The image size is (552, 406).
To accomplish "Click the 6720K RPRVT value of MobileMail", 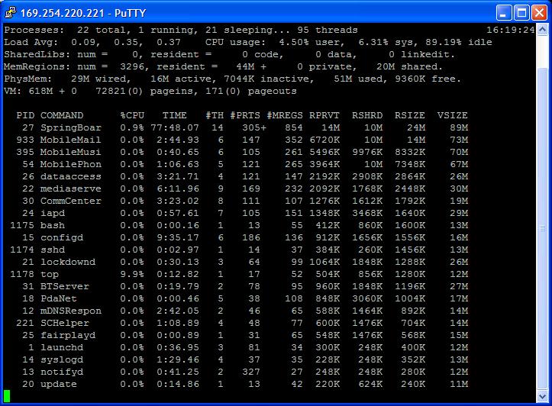I will (324, 140).
